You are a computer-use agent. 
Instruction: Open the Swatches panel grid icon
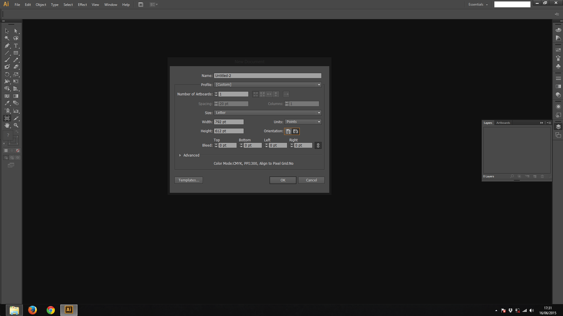(558, 50)
